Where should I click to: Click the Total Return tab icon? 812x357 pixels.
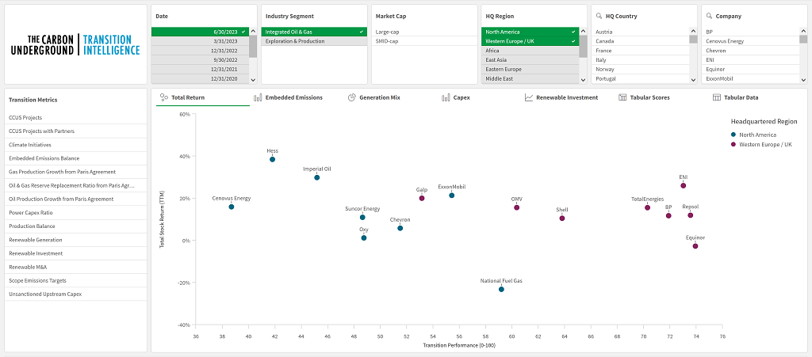coord(163,97)
